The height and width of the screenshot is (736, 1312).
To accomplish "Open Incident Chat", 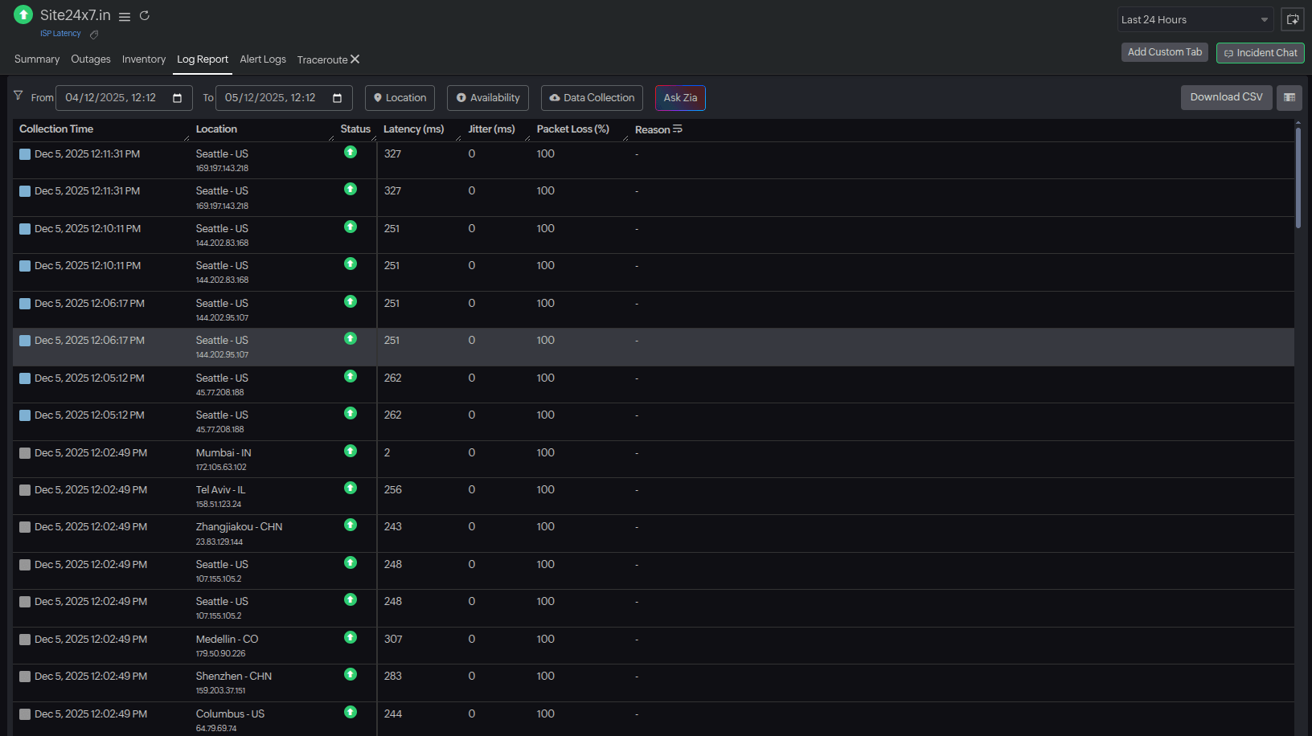I will tap(1260, 52).
